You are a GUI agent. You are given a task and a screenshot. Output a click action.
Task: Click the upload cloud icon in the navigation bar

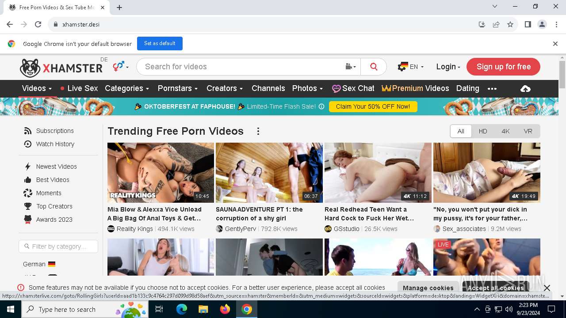click(525, 88)
